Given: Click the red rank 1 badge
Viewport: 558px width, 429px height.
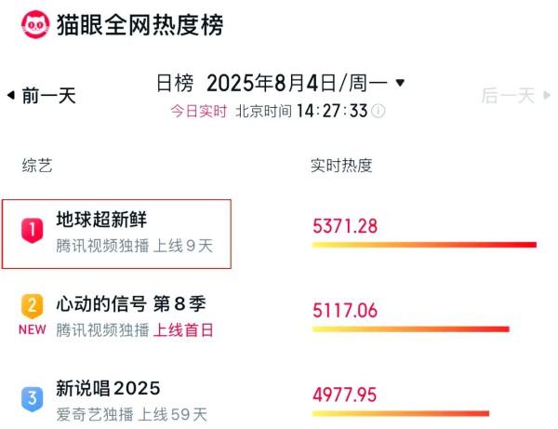Looking at the screenshot, I should [x=33, y=229].
